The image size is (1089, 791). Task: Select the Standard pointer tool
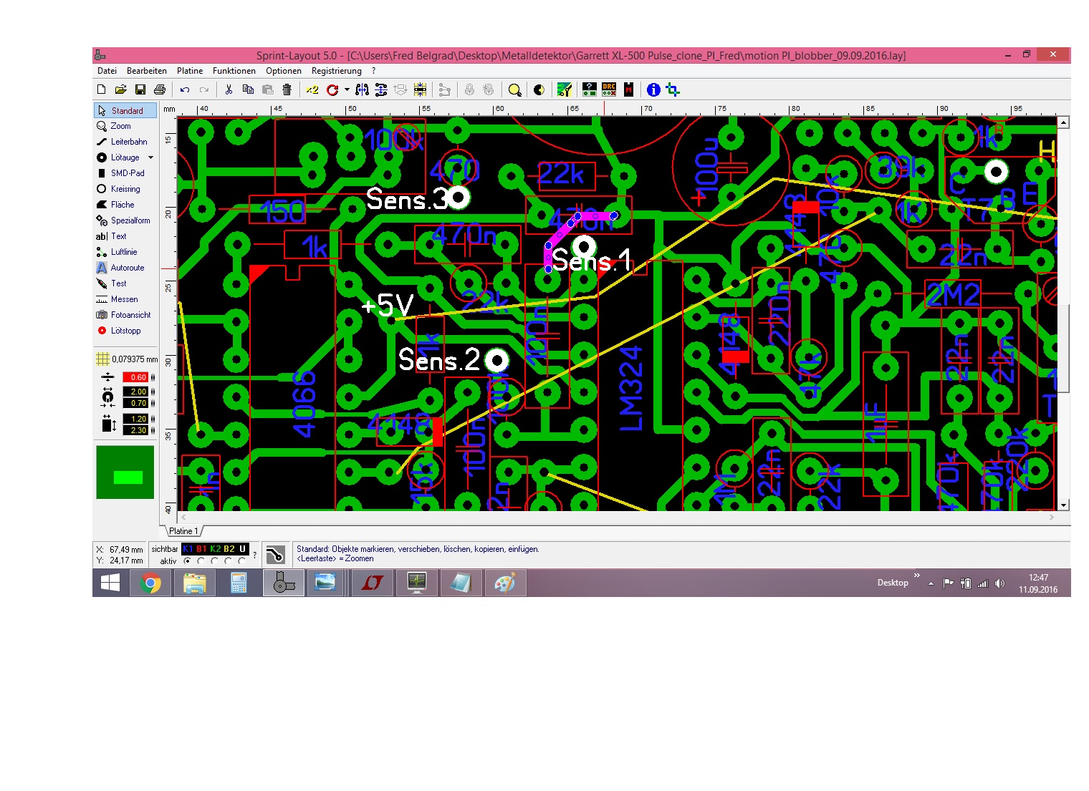(125, 110)
